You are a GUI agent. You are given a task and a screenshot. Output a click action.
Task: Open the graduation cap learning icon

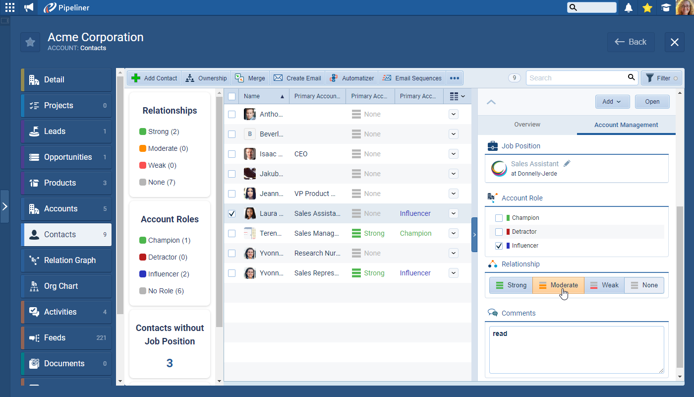[x=666, y=7]
